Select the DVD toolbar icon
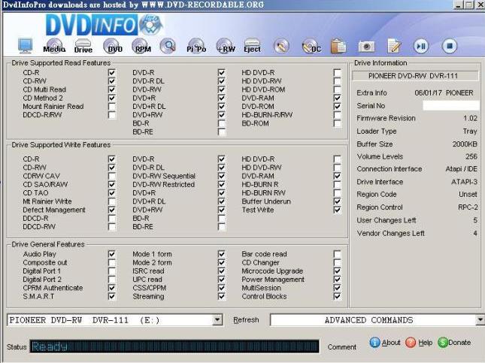485x363 pixels. (114, 47)
